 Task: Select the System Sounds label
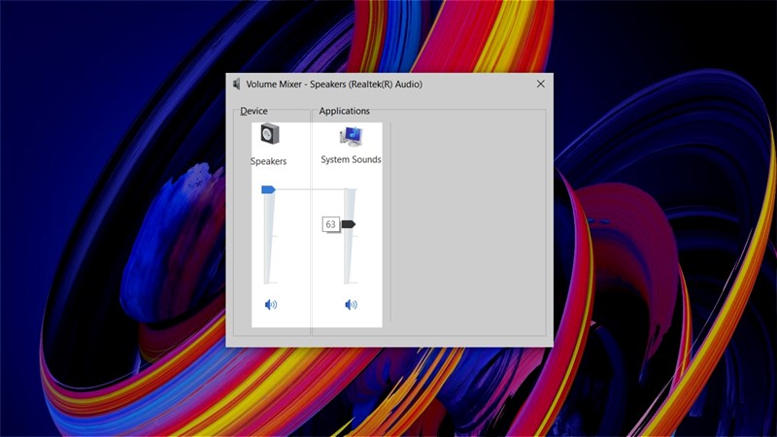click(351, 159)
